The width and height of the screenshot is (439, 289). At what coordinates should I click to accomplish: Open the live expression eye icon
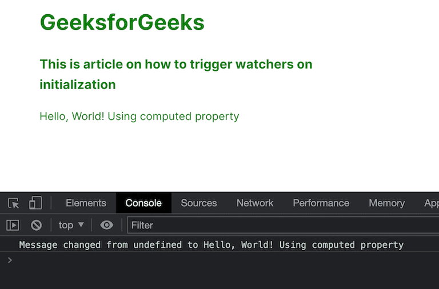pos(106,225)
